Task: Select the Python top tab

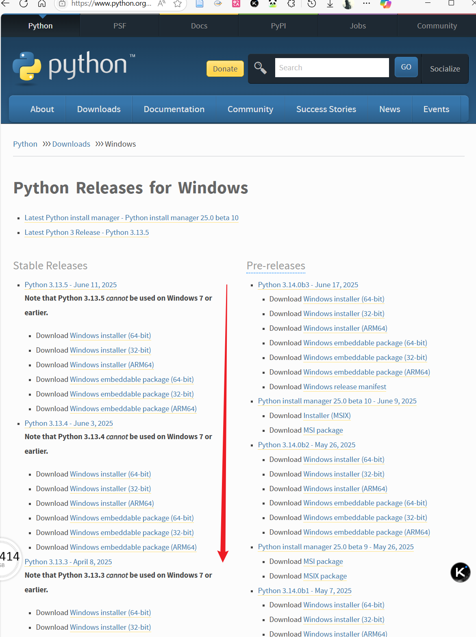Action: pyautogui.click(x=40, y=26)
